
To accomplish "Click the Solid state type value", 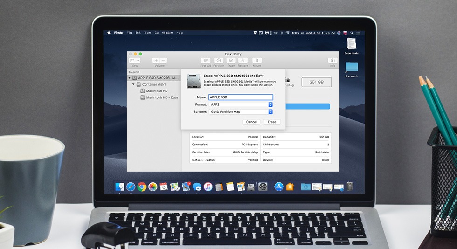I will [322, 152].
